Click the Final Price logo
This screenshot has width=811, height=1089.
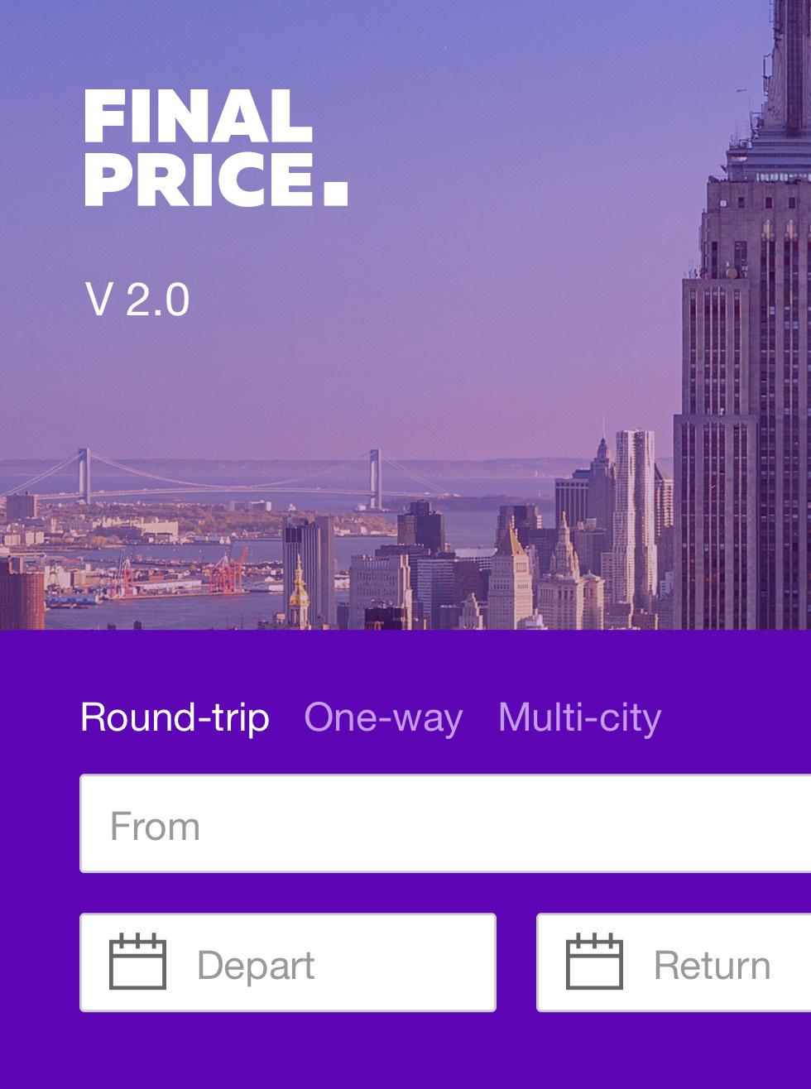[215, 148]
